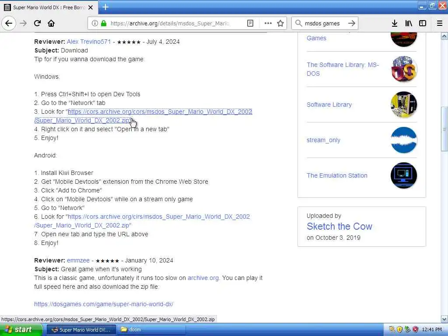Image resolution: width=448 pixels, height=336 pixels.
Task: Open the dosgames.com super-mario-world-dx link
Action: tap(104, 304)
